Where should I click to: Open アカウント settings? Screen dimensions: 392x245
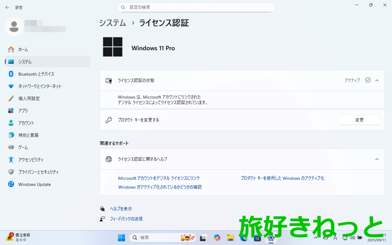coord(48,123)
